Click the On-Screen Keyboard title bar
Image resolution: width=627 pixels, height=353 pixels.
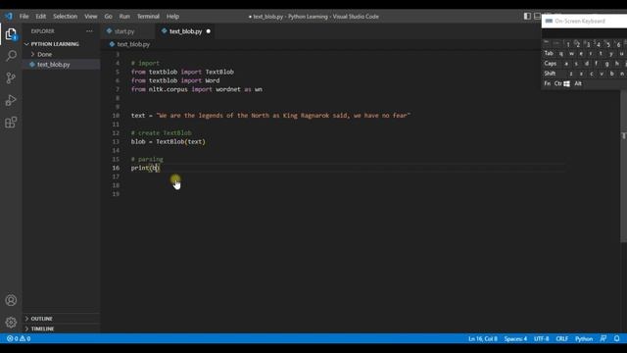pyautogui.click(x=584, y=21)
